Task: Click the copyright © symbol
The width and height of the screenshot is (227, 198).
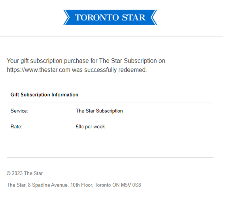Action: coord(9,173)
